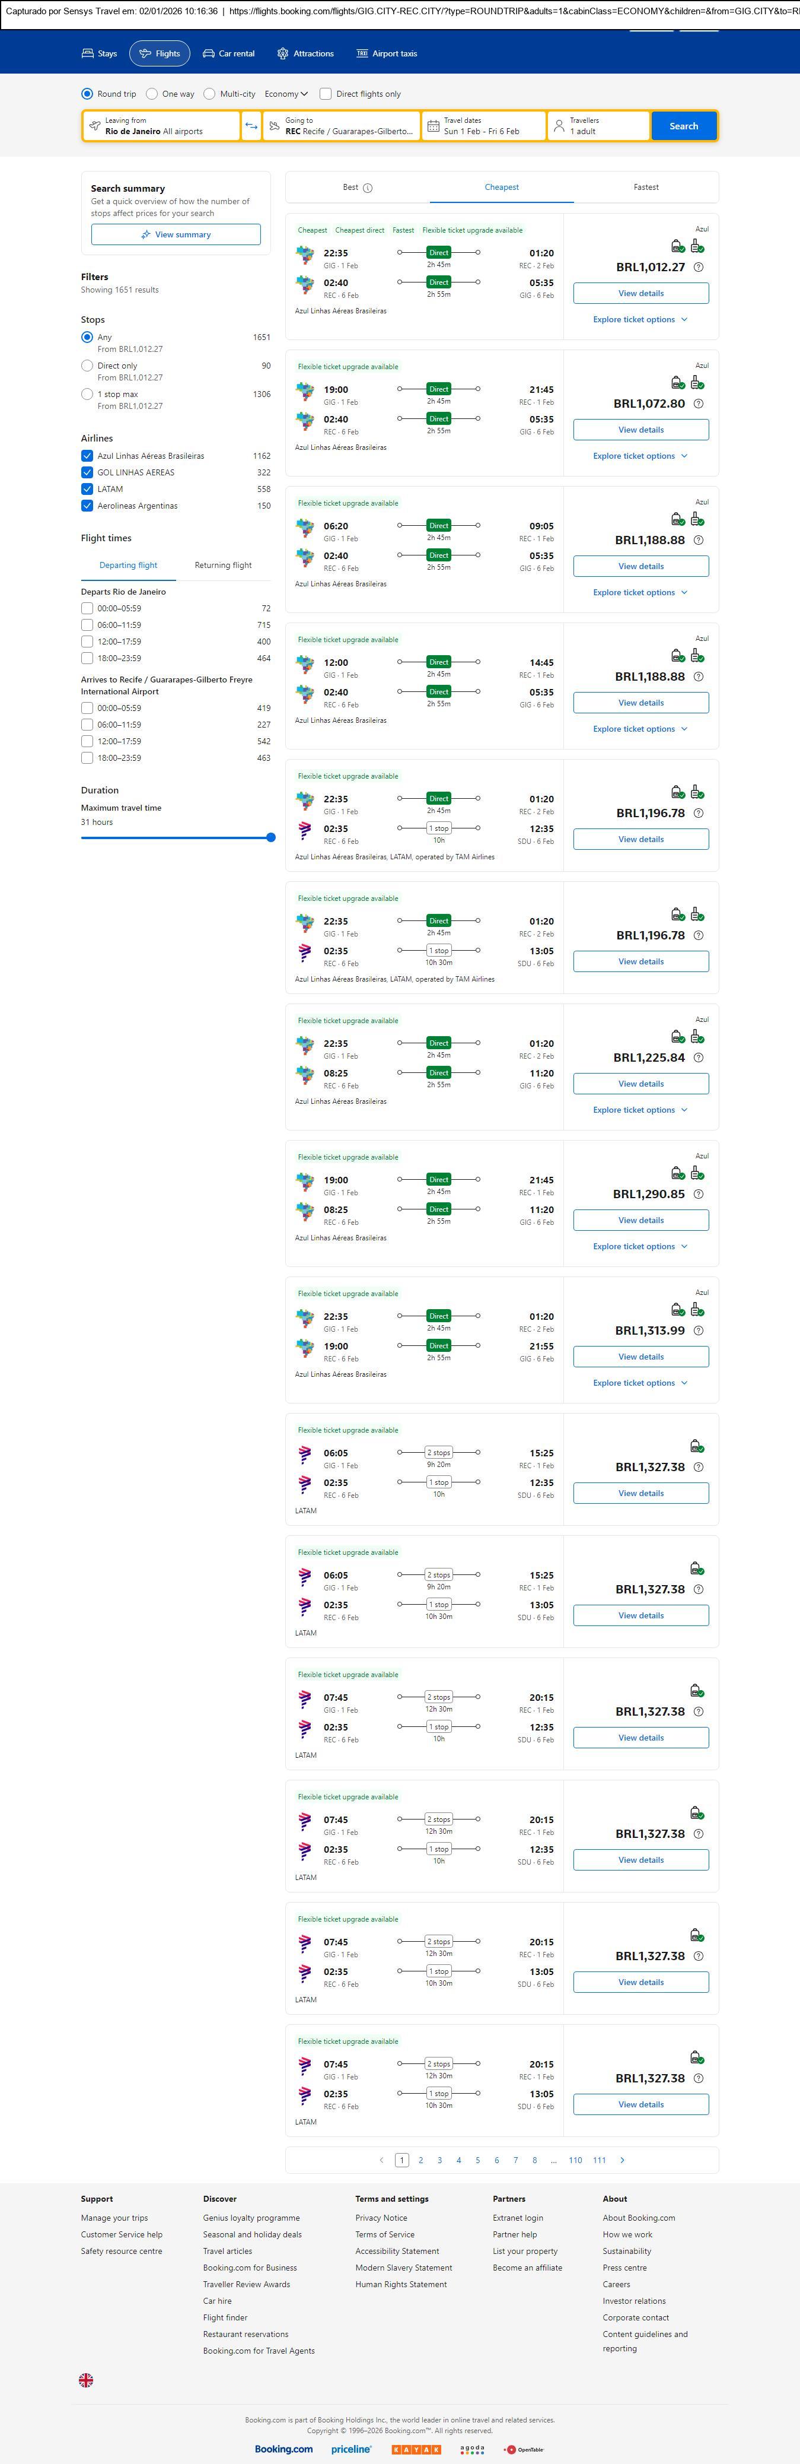Click the UK flag language icon

click(x=86, y=2380)
